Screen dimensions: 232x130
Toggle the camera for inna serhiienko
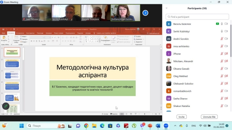(x=226, y=46)
